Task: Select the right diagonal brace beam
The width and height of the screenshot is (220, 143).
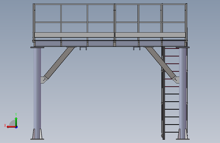Action: [161, 63]
